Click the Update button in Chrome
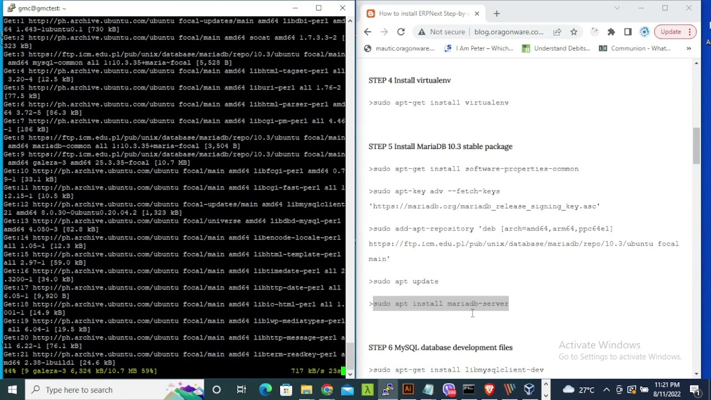Viewport: 711px width, 400px height. click(670, 32)
